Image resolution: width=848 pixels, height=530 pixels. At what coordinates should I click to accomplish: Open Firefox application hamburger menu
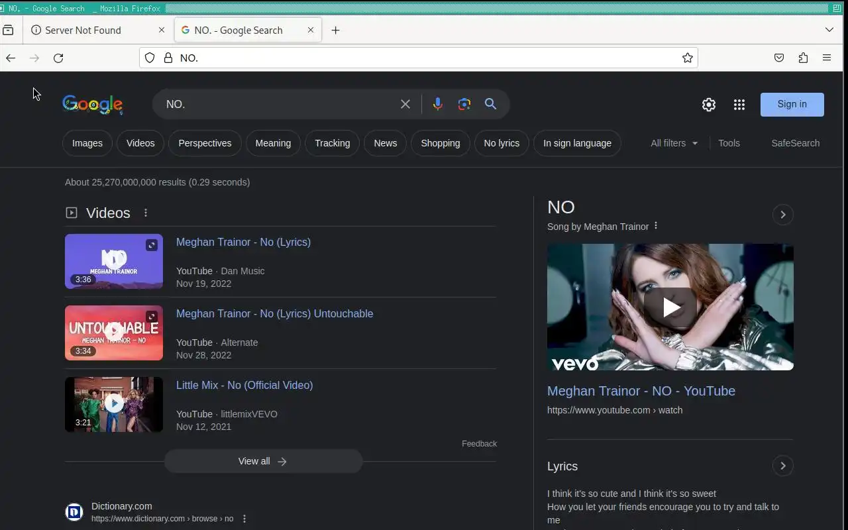[827, 58]
